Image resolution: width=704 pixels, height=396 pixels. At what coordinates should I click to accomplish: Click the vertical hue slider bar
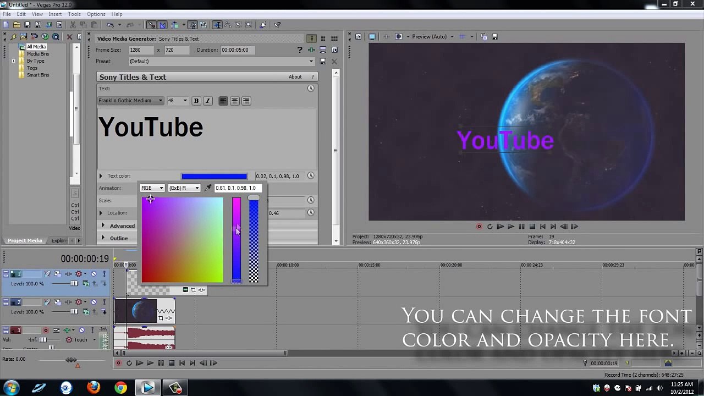tap(237, 240)
